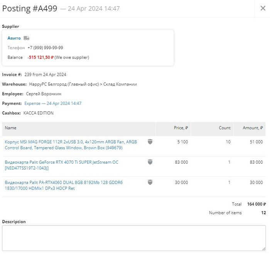Click the shield icon in PA-RTX4060 row
This screenshot has height=263, width=270.
(150, 182)
